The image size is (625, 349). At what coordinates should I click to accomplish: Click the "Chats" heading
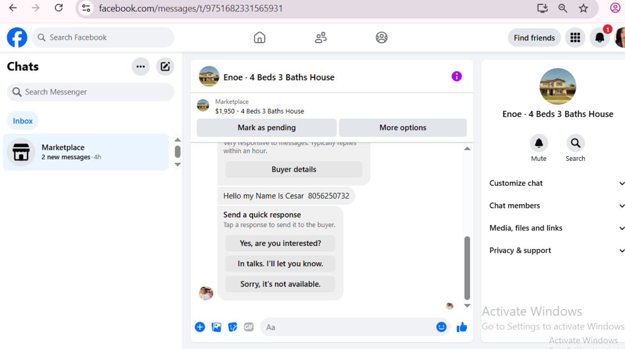click(x=23, y=67)
